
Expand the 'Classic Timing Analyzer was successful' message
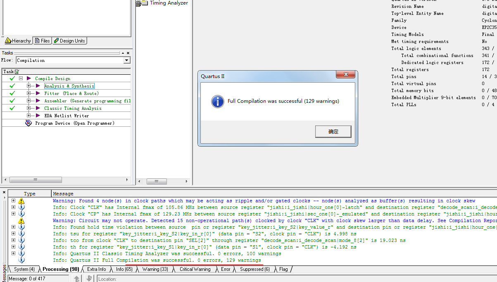[x=13, y=254]
